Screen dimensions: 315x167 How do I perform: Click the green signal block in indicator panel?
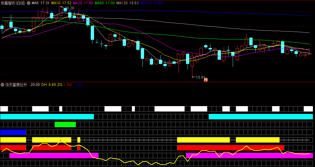point(65,124)
